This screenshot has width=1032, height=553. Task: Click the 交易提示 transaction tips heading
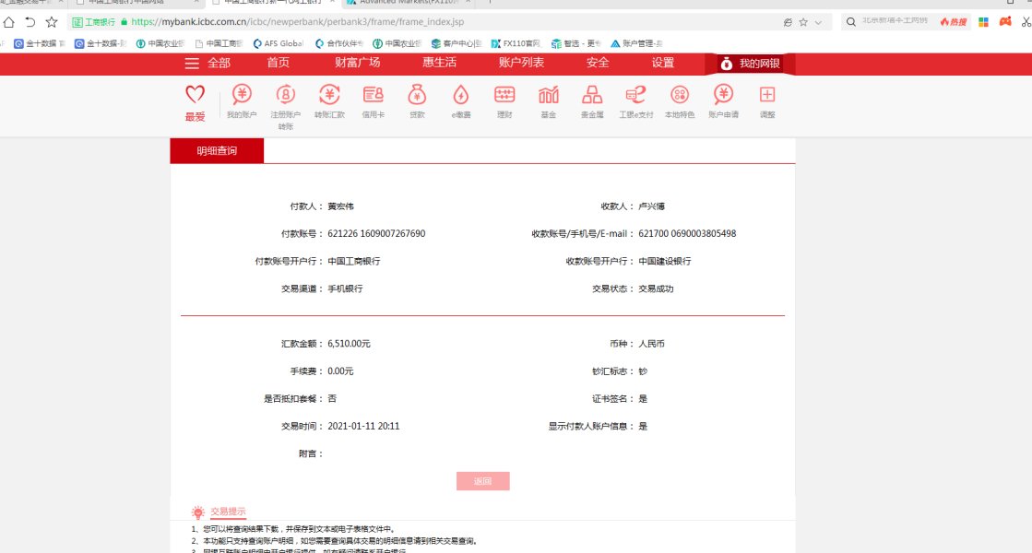(228, 512)
